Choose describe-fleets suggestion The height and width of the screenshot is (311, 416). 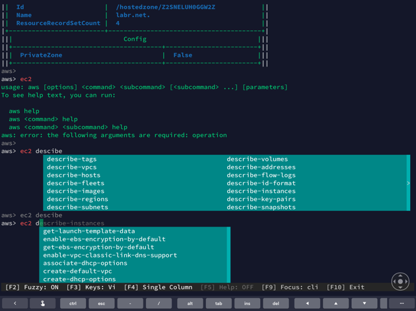76,183
